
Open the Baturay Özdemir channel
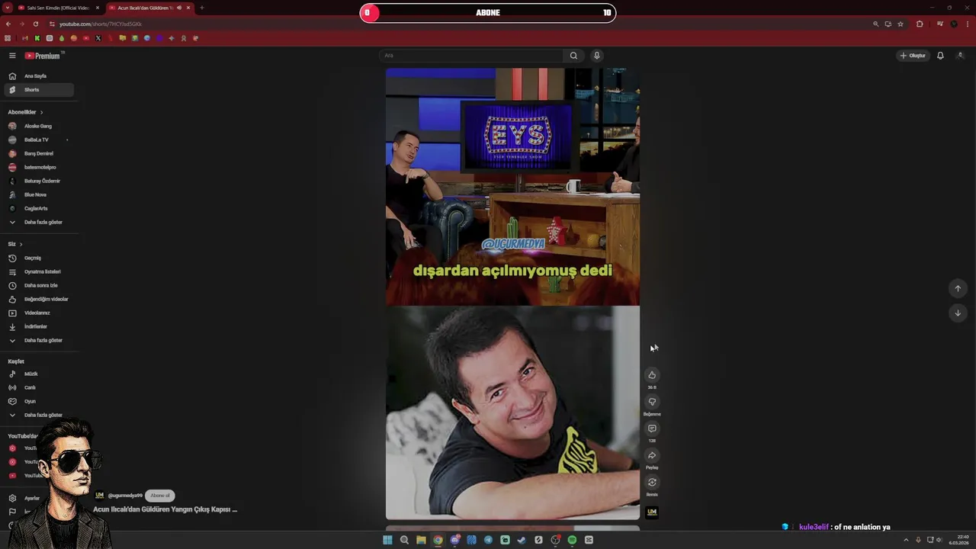coord(38,181)
